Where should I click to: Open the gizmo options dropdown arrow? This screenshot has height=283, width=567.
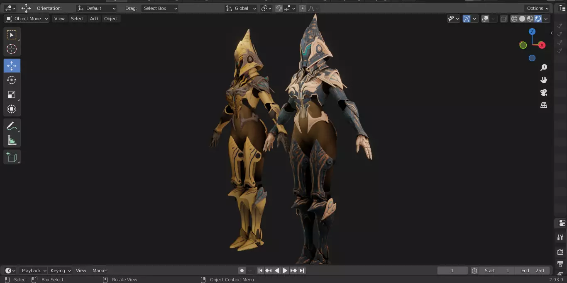click(474, 19)
